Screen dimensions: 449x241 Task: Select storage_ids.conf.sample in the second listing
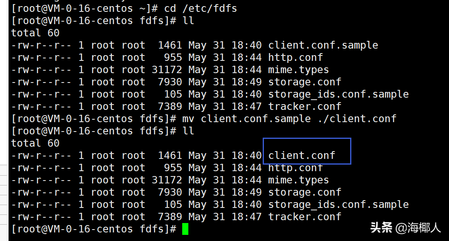click(x=338, y=205)
